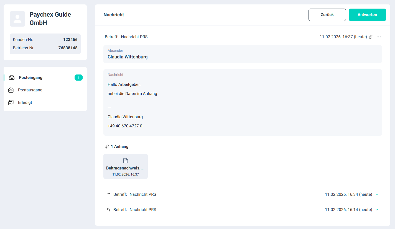Image resolution: width=395 pixels, height=229 pixels.
Task: Expand the 16:14 message with its chevron
Action: pos(377,210)
